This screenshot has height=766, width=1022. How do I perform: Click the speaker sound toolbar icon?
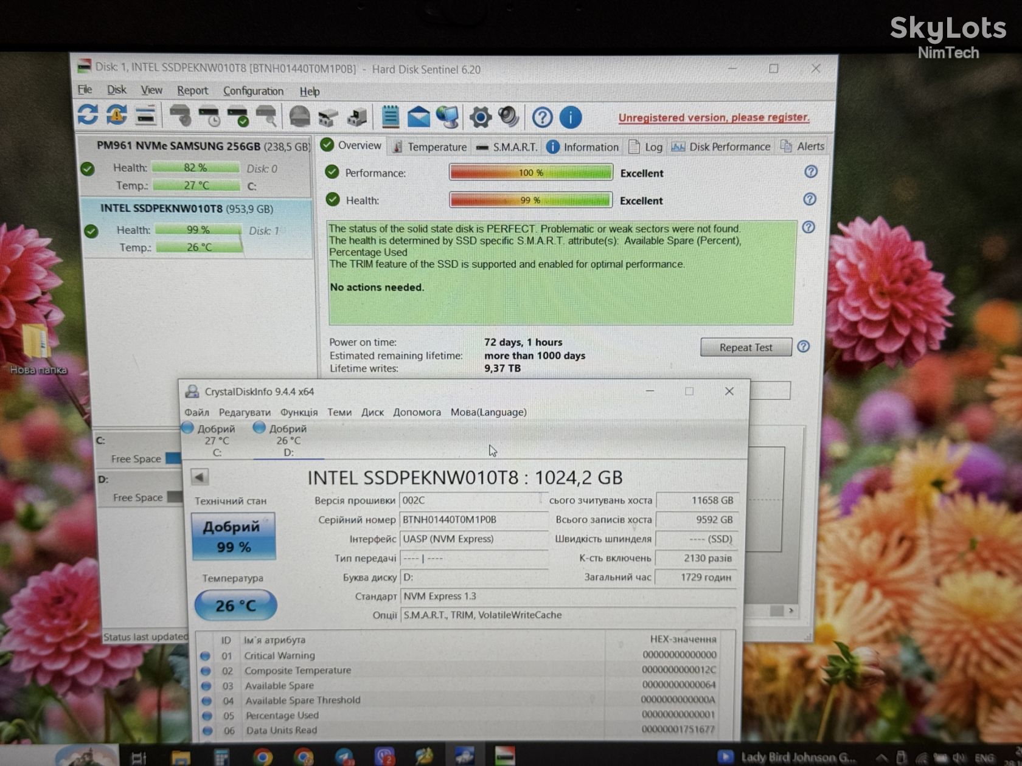[x=509, y=117]
